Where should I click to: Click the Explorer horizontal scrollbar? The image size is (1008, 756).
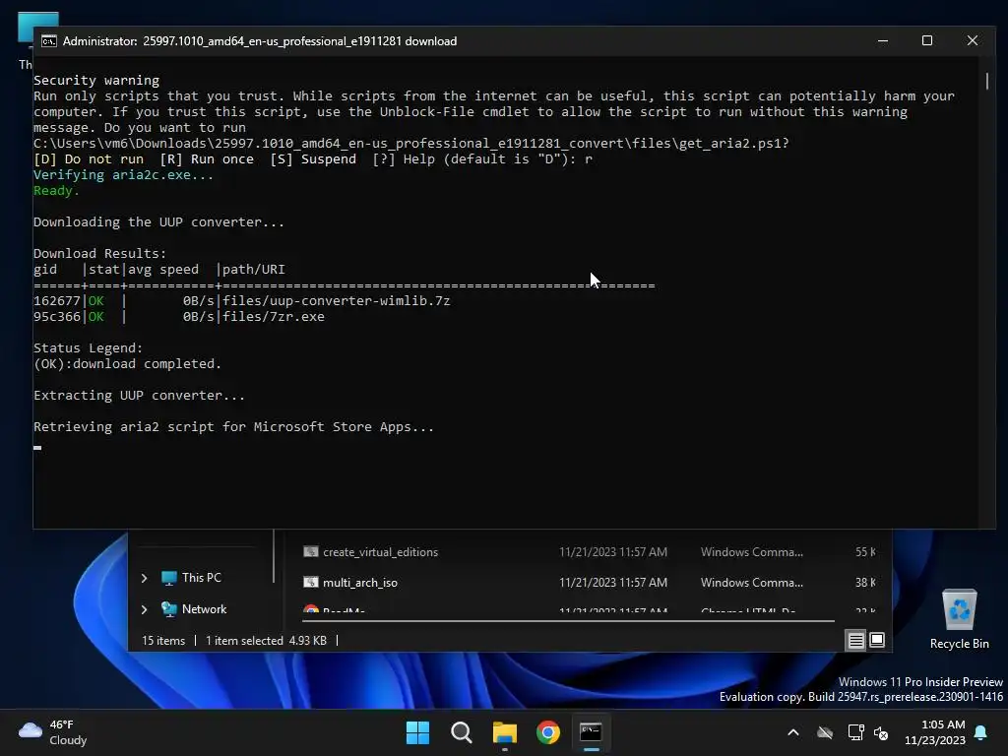[x=568, y=621]
